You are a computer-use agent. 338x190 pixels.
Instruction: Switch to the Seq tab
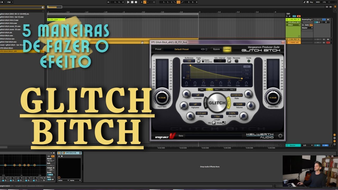pos(202,89)
